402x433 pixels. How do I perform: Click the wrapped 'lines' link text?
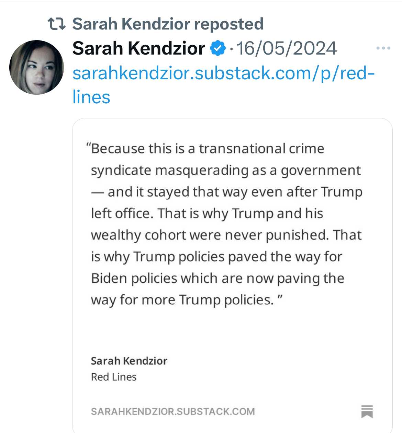pos(91,97)
